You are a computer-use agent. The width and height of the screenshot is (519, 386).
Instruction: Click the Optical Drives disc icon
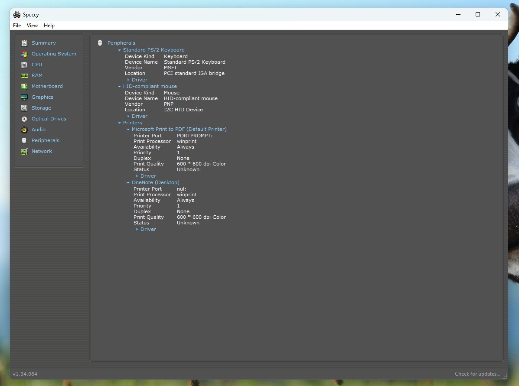pos(24,119)
